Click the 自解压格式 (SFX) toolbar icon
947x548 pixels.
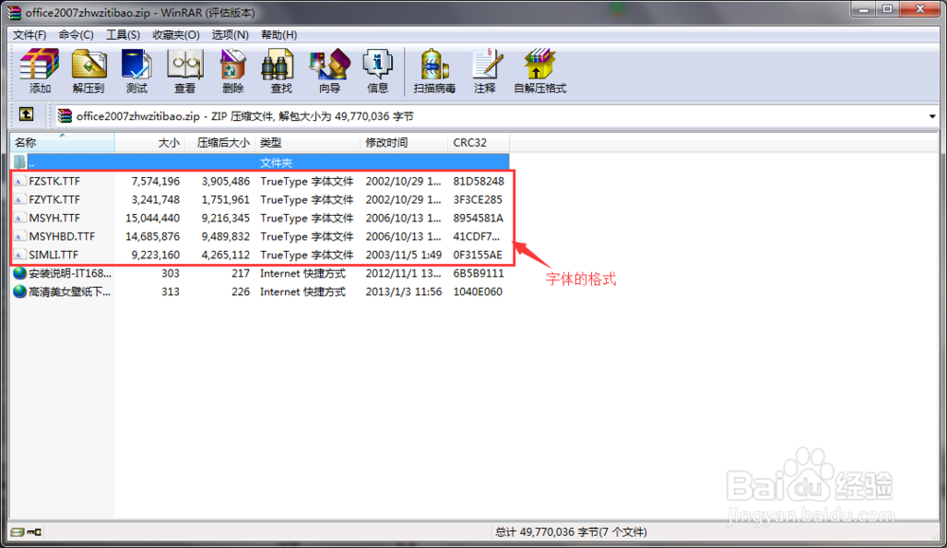pyautogui.click(x=540, y=64)
